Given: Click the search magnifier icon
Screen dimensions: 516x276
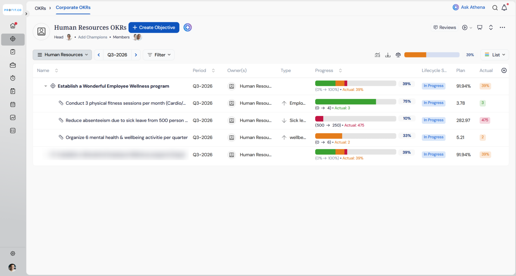Looking at the screenshot, I should 495,8.
